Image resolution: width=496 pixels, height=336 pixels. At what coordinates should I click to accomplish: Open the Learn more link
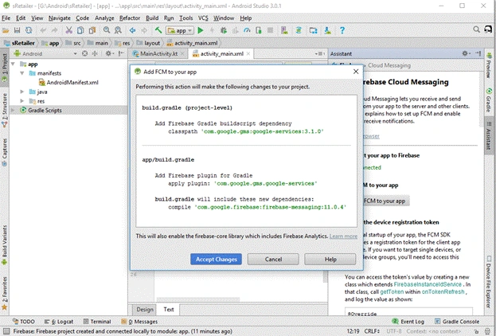tap(343, 236)
